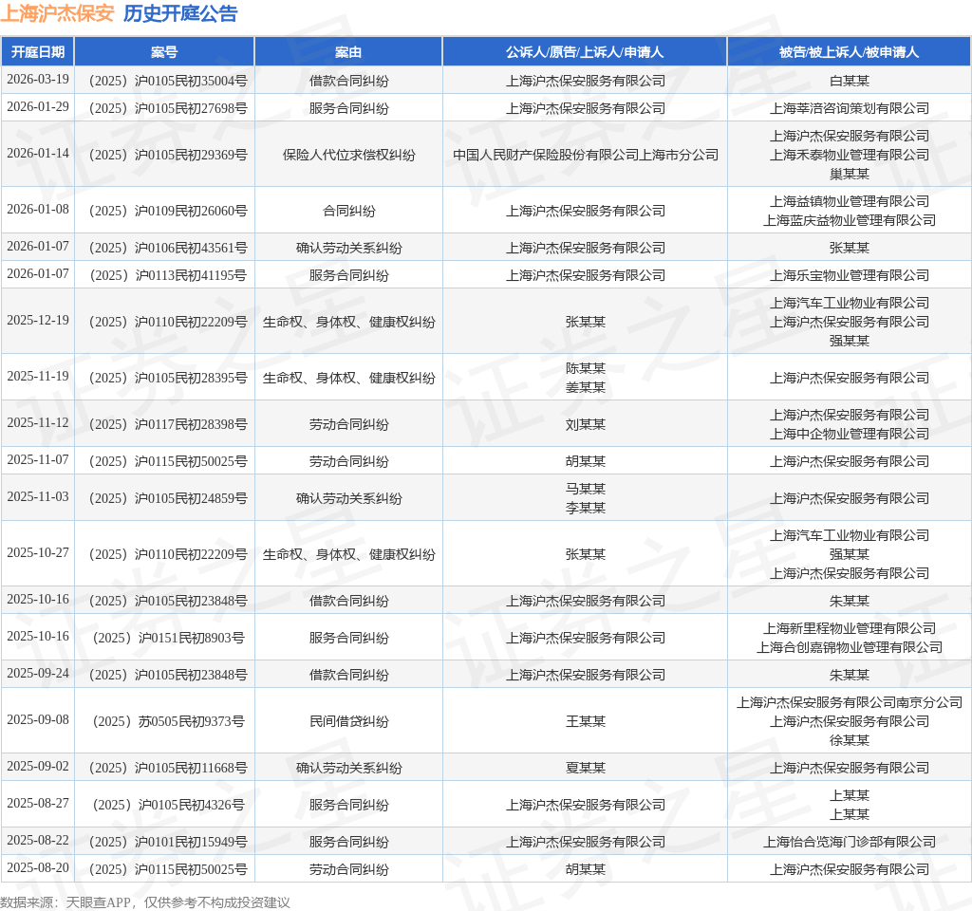
Task: Select the date 2026-01-14
Action: coord(38,154)
